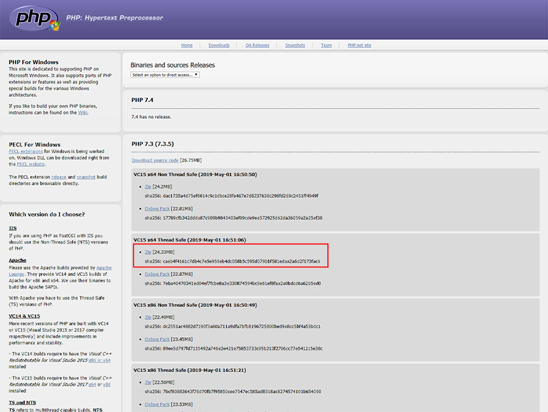Screen dimensions: 548x412
Task: Expand 'Select an option to direct access' dropdown
Action: [165, 75]
